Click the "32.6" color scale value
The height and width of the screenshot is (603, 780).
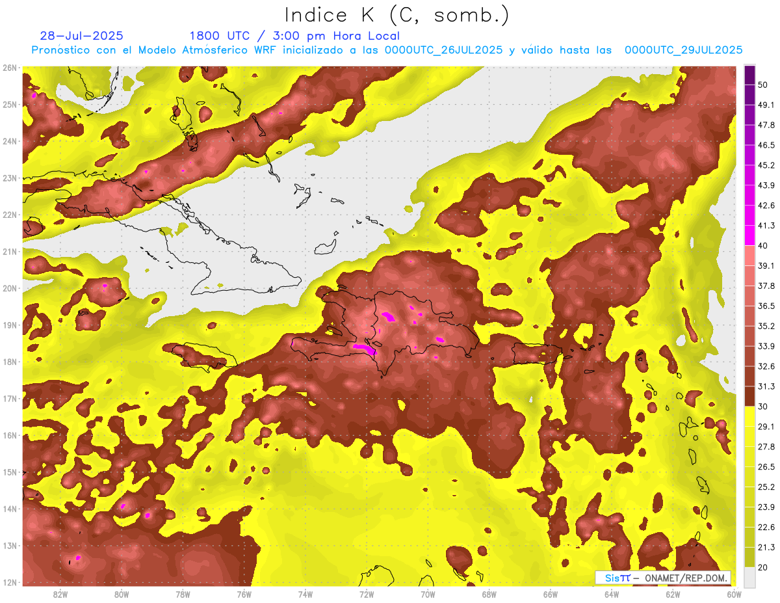[766, 366]
